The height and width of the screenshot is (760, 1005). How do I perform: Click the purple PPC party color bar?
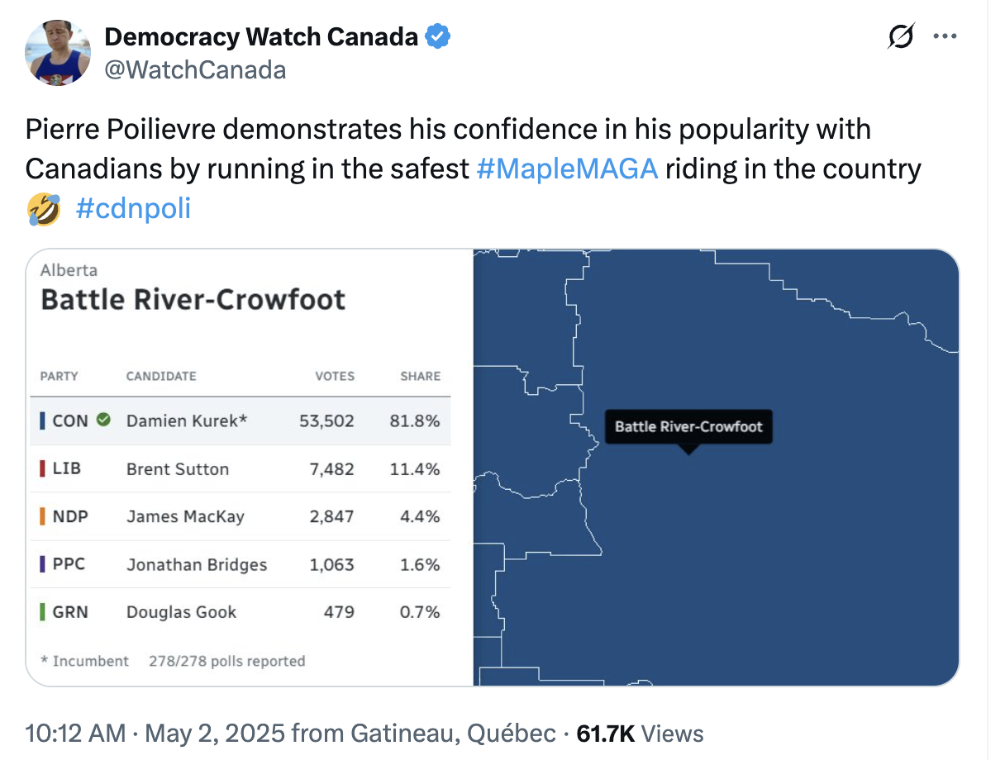(42, 564)
